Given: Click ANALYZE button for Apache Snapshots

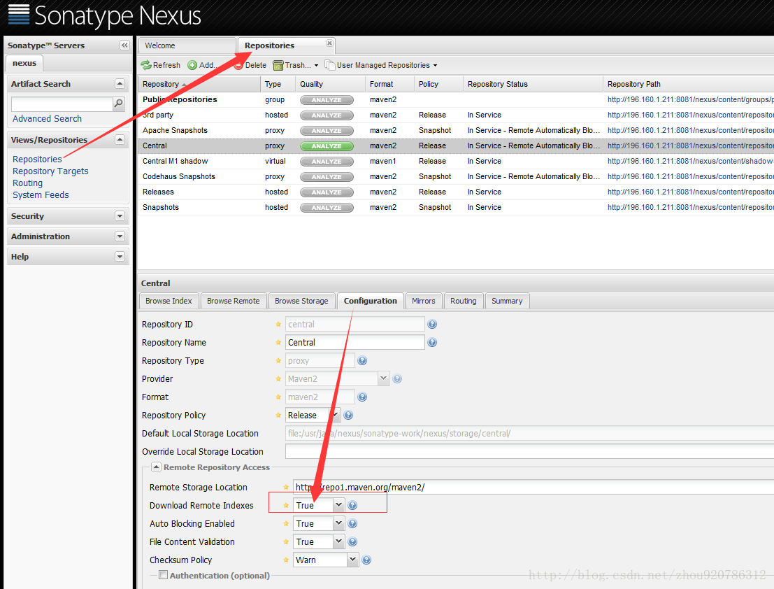Looking at the screenshot, I should pyautogui.click(x=327, y=131).
